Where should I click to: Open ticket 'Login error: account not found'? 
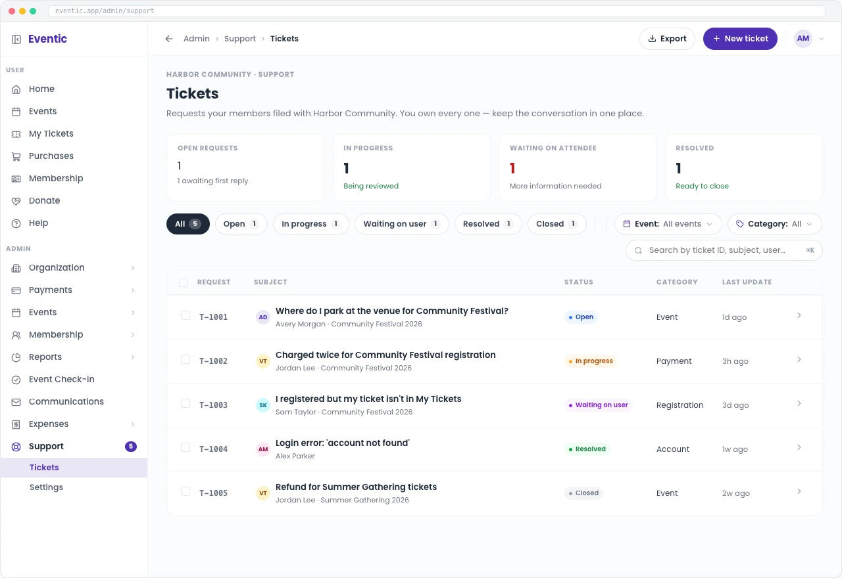click(343, 443)
